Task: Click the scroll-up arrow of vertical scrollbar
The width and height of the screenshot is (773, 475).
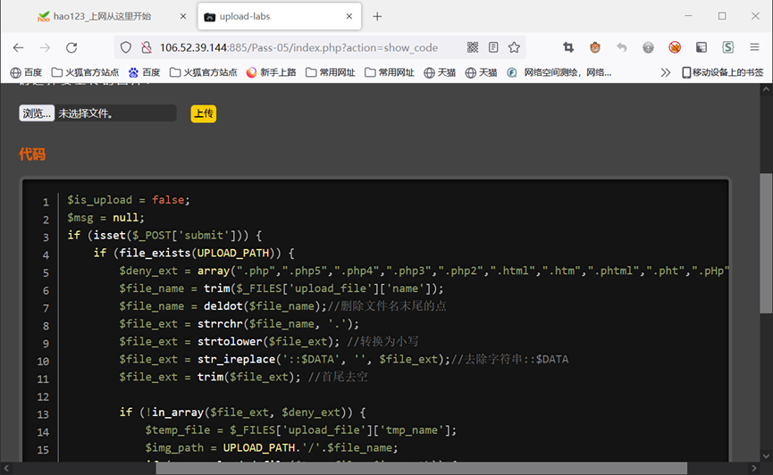Action: [766, 89]
